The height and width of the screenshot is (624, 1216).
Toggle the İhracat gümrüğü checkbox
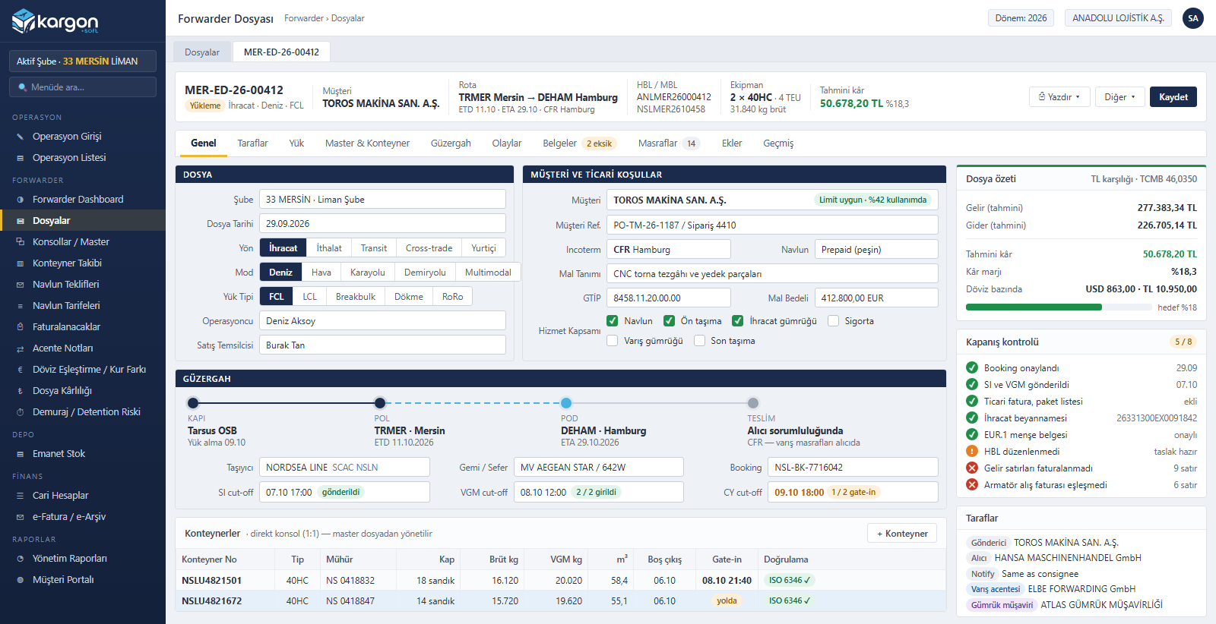click(x=737, y=321)
